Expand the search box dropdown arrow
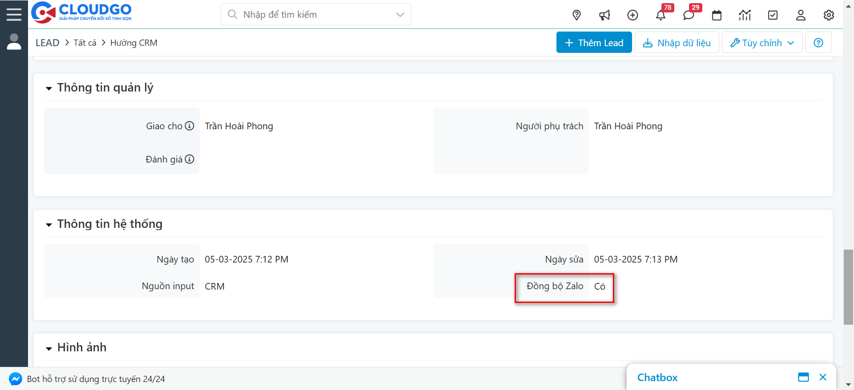 (400, 15)
